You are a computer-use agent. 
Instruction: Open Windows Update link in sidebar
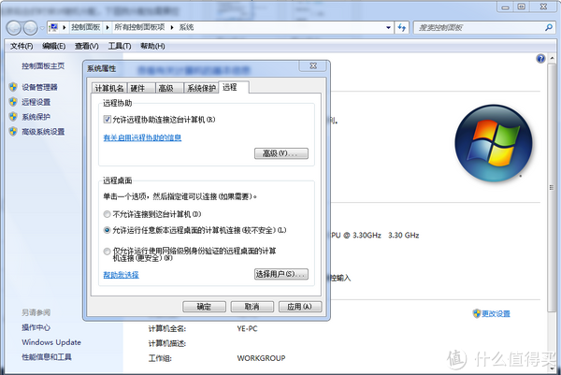click(51, 342)
